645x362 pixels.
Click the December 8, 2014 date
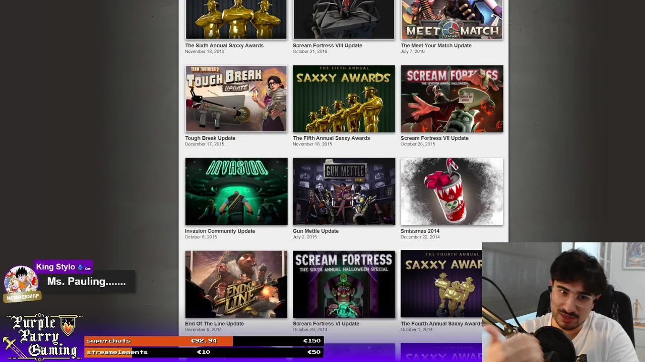203,330
